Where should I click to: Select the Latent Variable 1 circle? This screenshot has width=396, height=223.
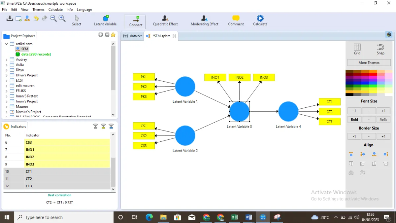coord(185,87)
